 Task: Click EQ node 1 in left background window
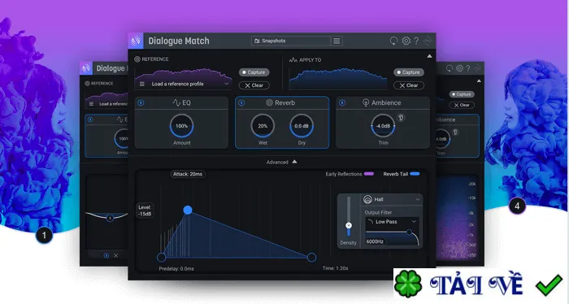(110, 218)
